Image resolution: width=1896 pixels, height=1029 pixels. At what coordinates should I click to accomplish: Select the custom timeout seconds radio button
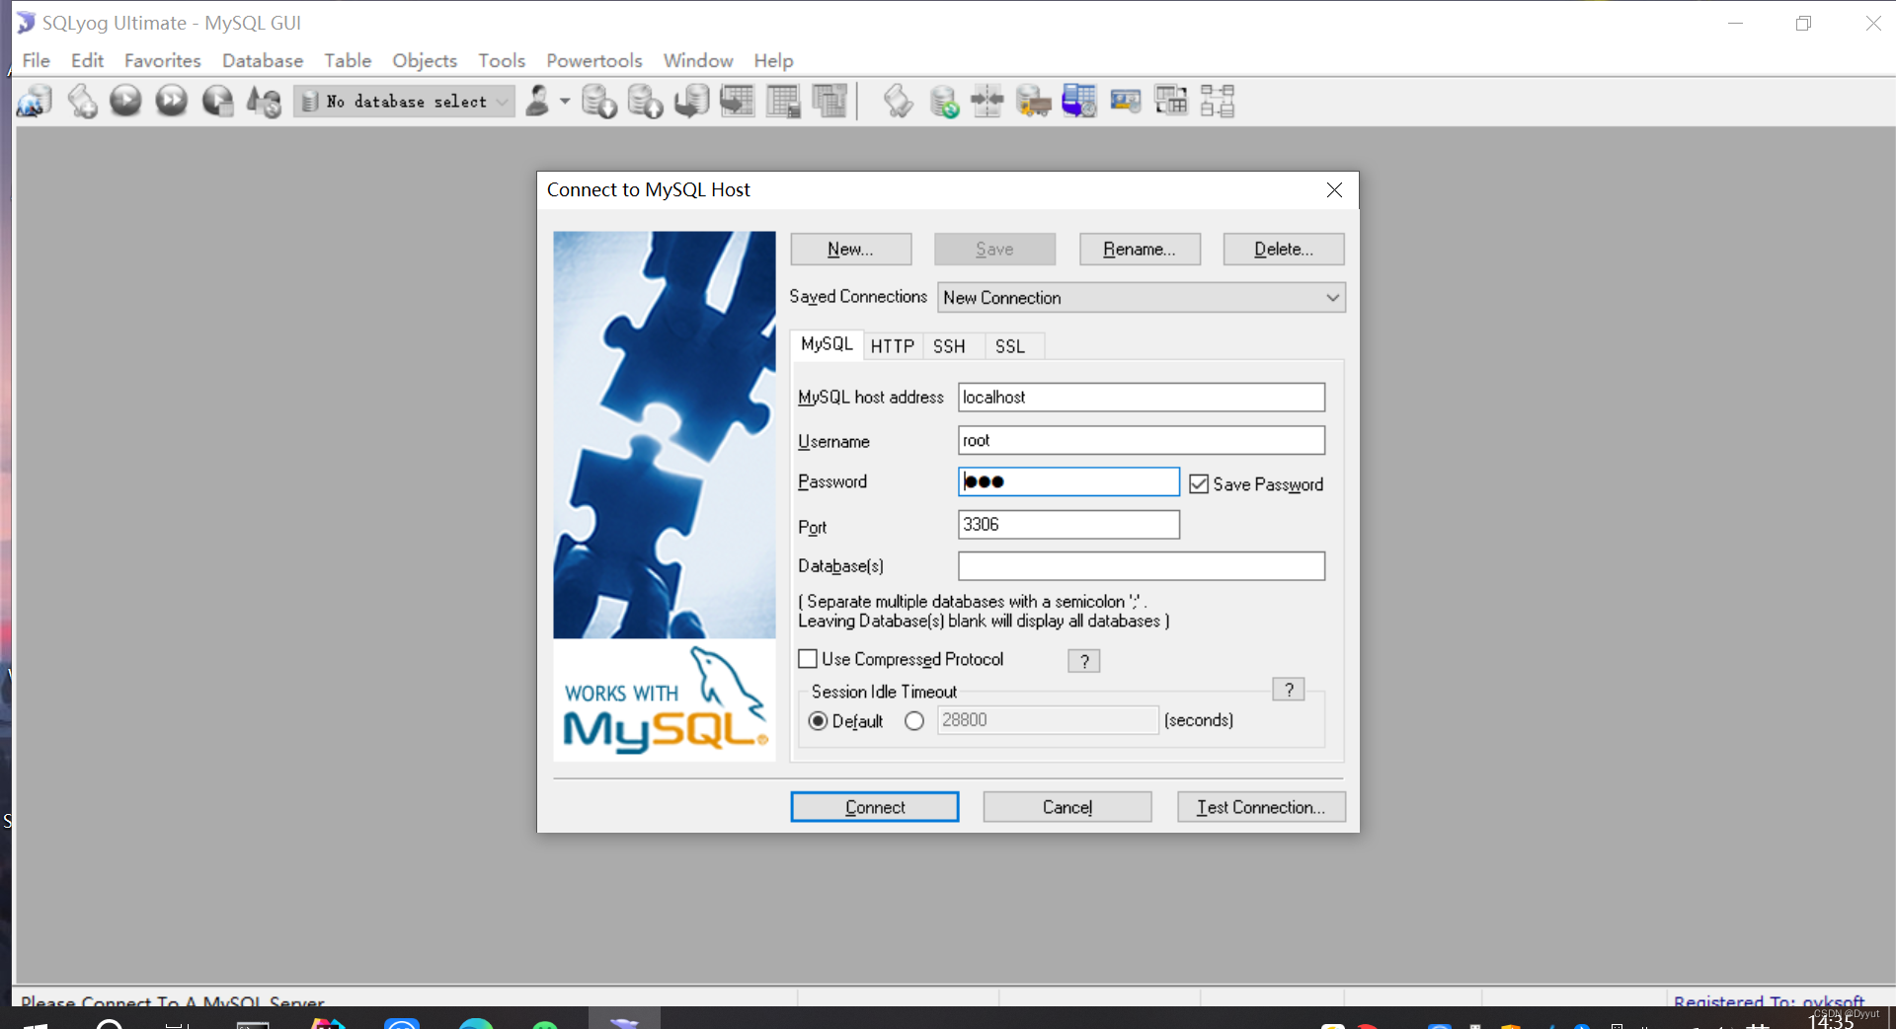[x=914, y=720]
